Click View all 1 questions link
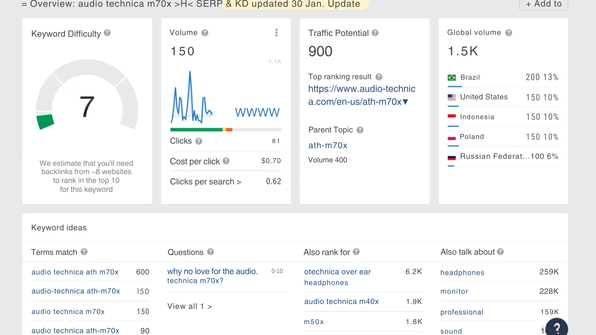 pyautogui.click(x=190, y=306)
